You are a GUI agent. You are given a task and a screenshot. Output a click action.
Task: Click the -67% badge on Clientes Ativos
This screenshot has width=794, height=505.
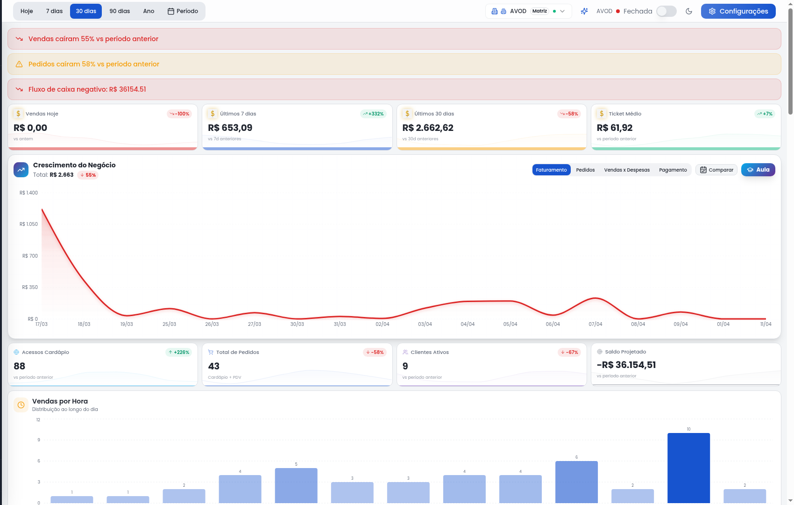click(569, 352)
